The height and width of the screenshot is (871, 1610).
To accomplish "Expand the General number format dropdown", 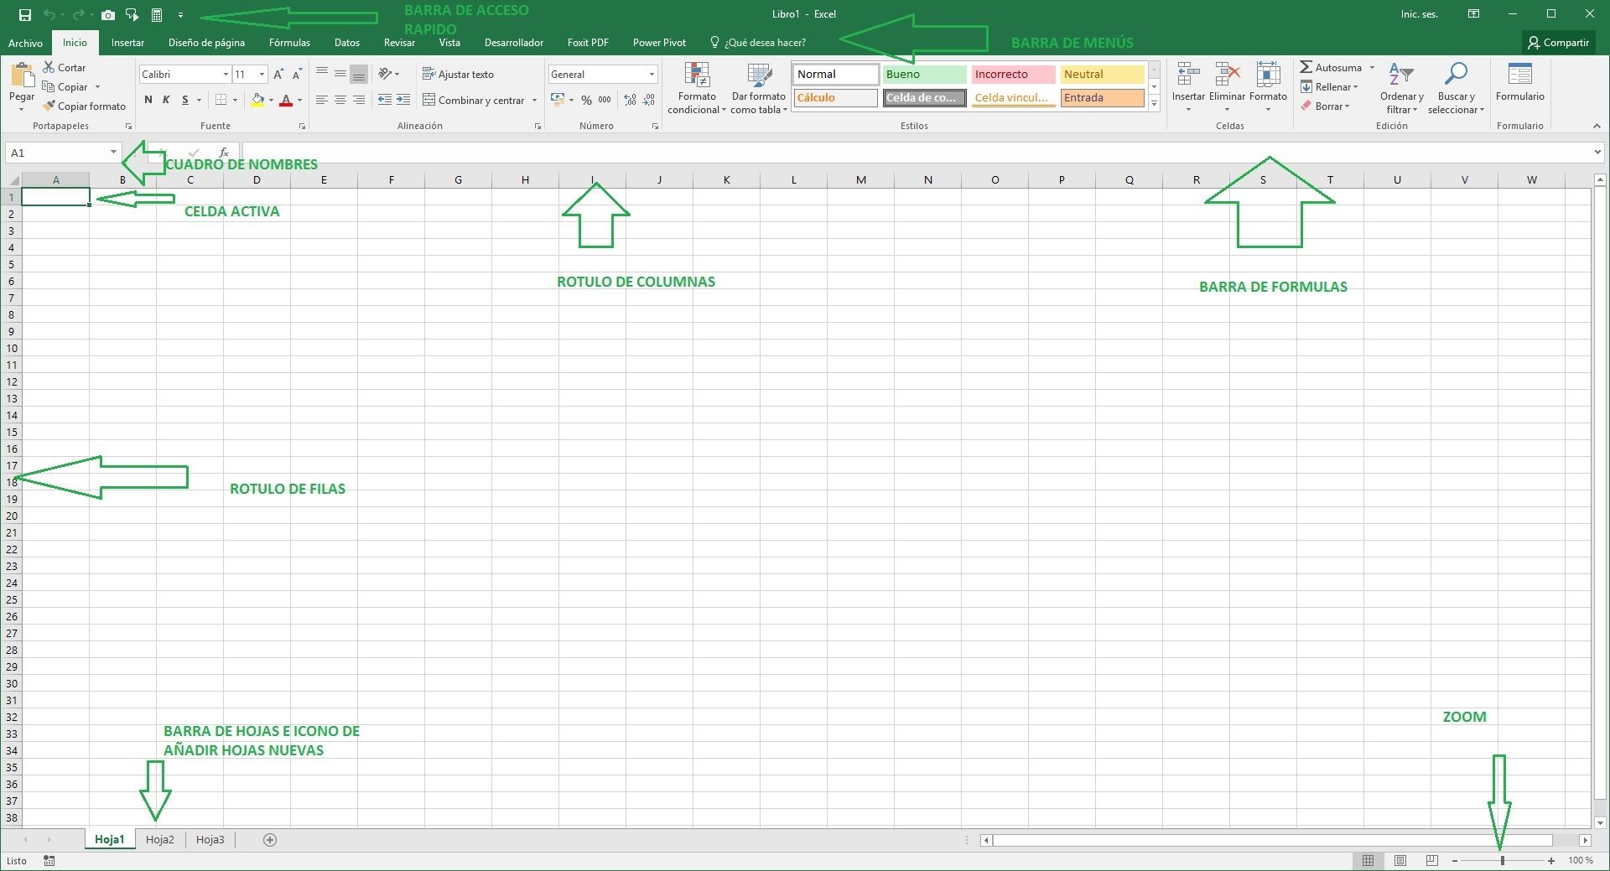I will click(x=652, y=75).
